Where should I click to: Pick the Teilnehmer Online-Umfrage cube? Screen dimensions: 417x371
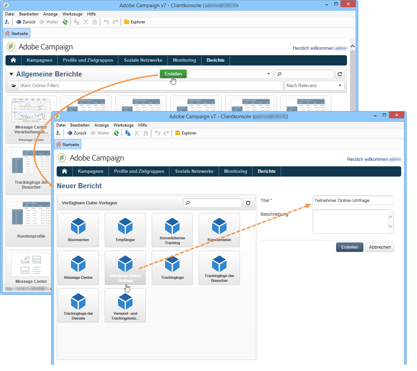tap(125, 268)
